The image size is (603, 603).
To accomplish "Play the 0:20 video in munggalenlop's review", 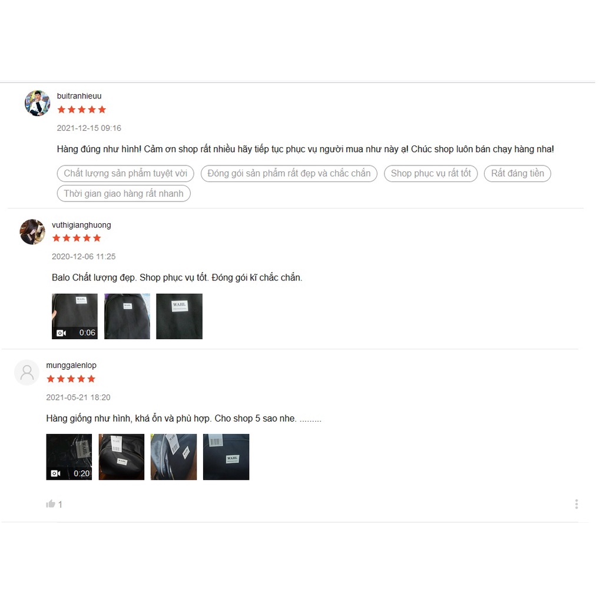I will click(x=69, y=457).
